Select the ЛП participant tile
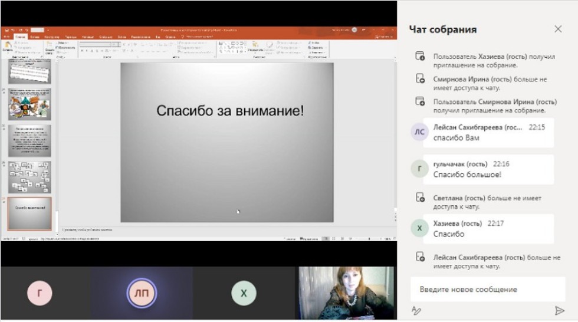This screenshot has width=578, height=322. (142, 293)
